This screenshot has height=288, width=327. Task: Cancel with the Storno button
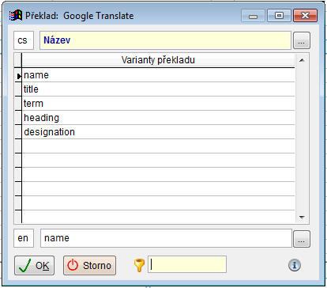89,265
